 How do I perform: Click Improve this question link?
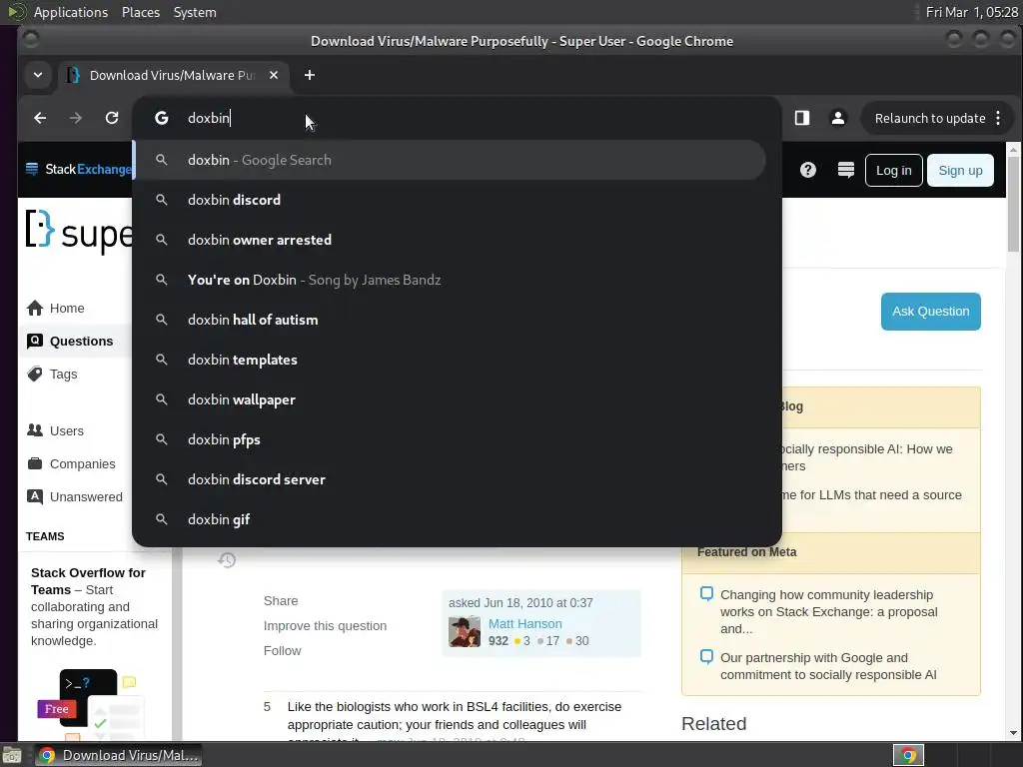click(325, 625)
